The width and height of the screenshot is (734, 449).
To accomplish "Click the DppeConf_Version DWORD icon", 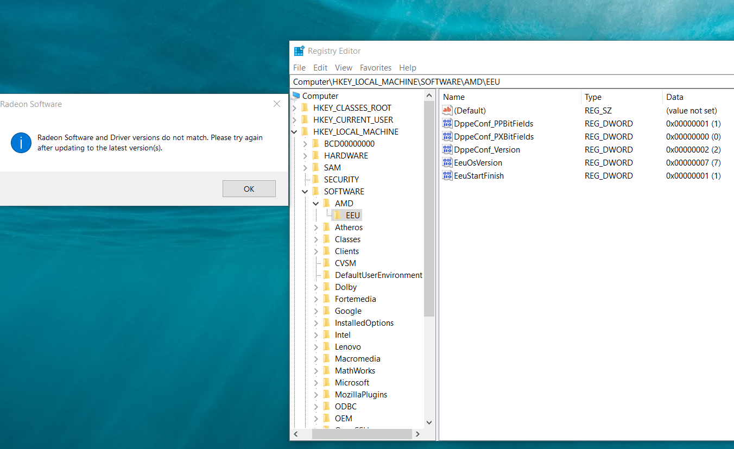I will click(x=447, y=149).
